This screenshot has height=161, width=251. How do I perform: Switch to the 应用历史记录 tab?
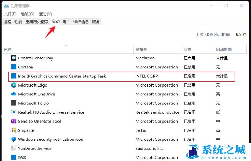coord(37,22)
